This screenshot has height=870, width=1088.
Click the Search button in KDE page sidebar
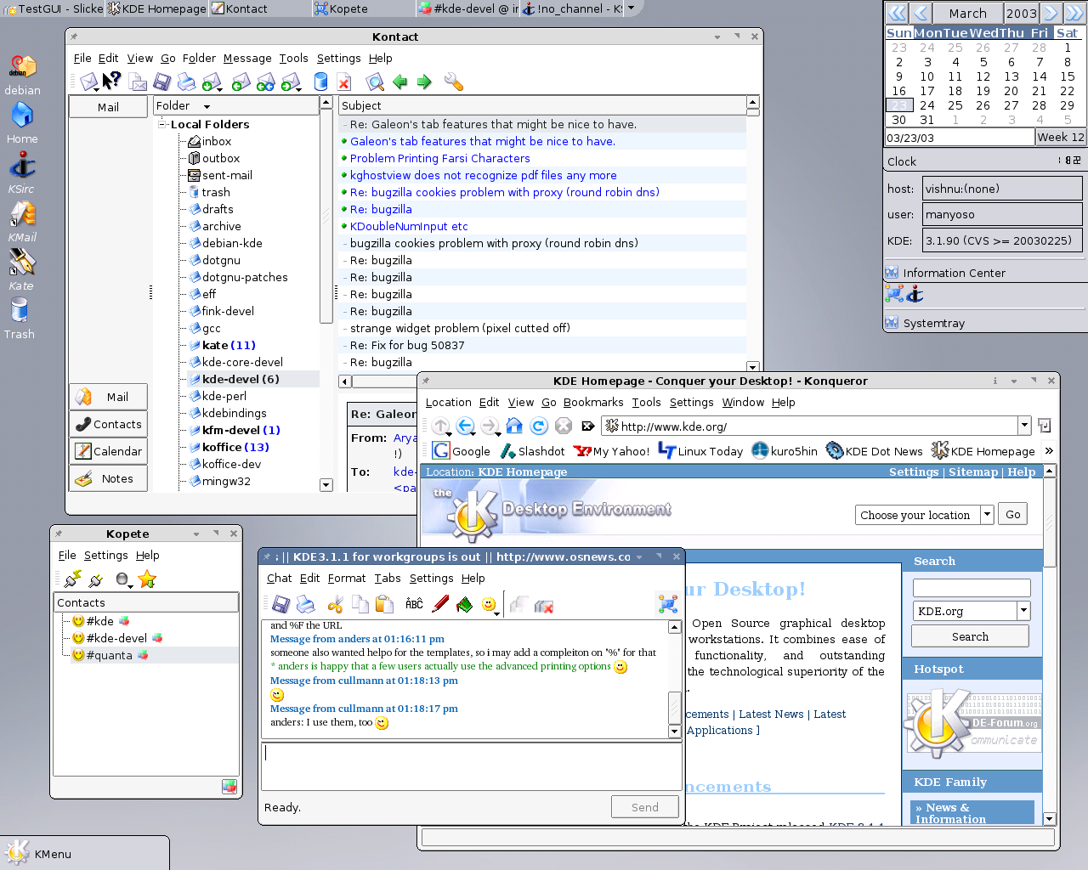coord(970,636)
